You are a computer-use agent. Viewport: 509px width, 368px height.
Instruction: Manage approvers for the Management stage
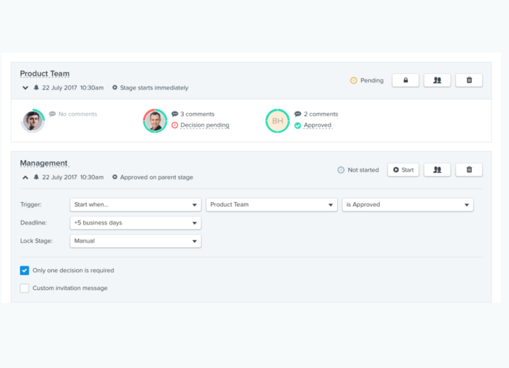(x=437, y=169)
